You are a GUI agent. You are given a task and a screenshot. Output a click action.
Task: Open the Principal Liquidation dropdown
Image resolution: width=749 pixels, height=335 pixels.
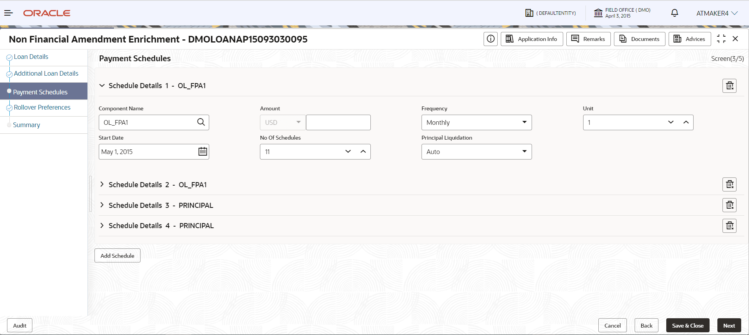pos(477,152)
